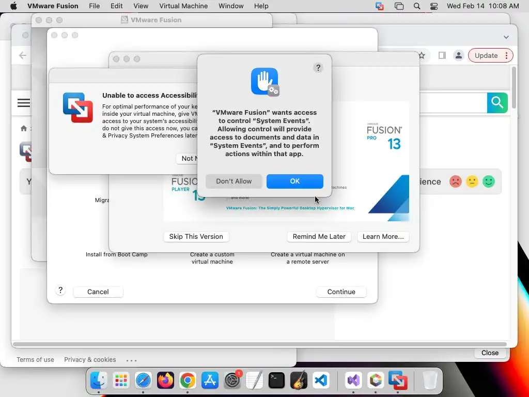Image resolution: width=529 pixels, height=397 pixels.
Task: Click the browser back arrow
Action: coord(23,55)
